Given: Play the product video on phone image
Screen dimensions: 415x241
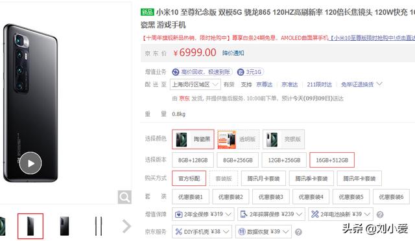Looking at the screenshot, I should pyautogui.click(x=30, y=163).
